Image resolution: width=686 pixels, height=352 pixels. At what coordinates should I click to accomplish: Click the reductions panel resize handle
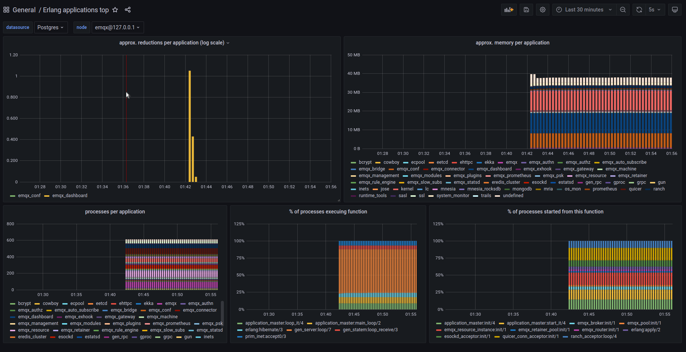click(x=339, y=200)
